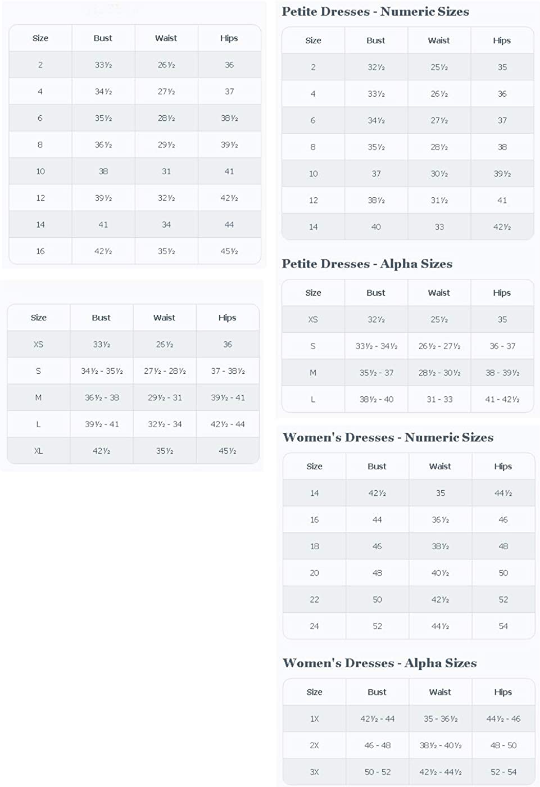
Task: Select the 41 - 42½ petite hips cell
Action: point(502,400)
